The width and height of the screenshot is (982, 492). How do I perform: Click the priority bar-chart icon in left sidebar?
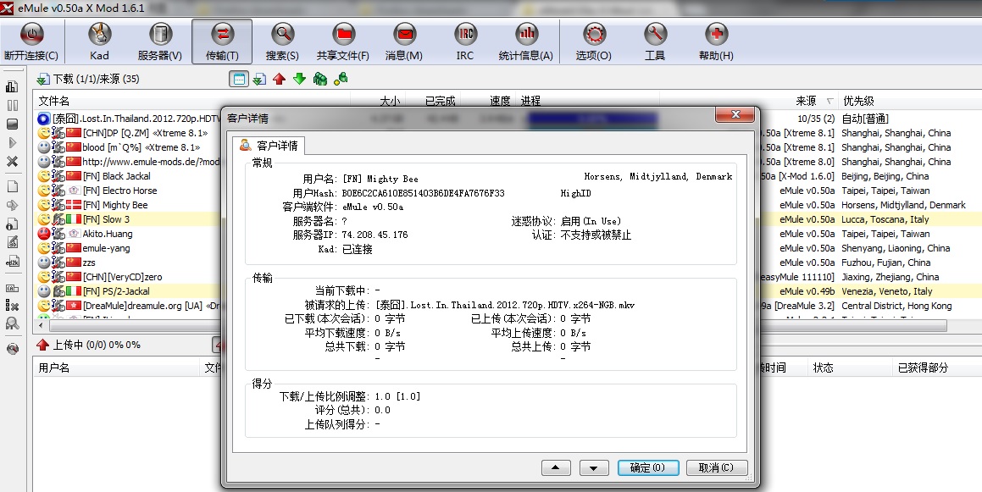[12, 87]
